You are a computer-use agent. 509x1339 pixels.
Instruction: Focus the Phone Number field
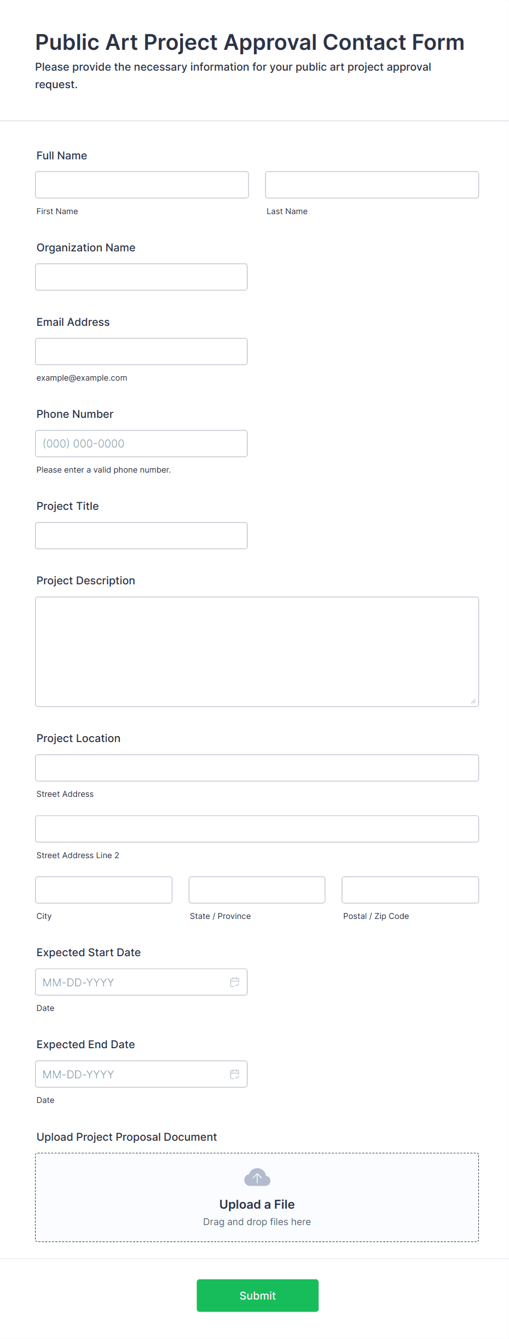141,443
